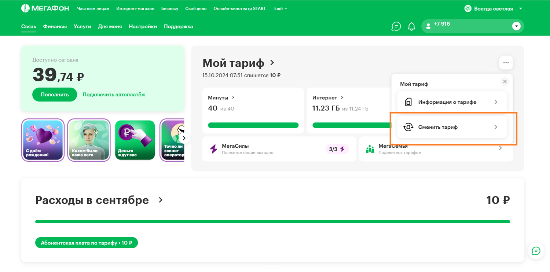
Task: Click Подключить автоплатёж link
Action: (114, 95)
